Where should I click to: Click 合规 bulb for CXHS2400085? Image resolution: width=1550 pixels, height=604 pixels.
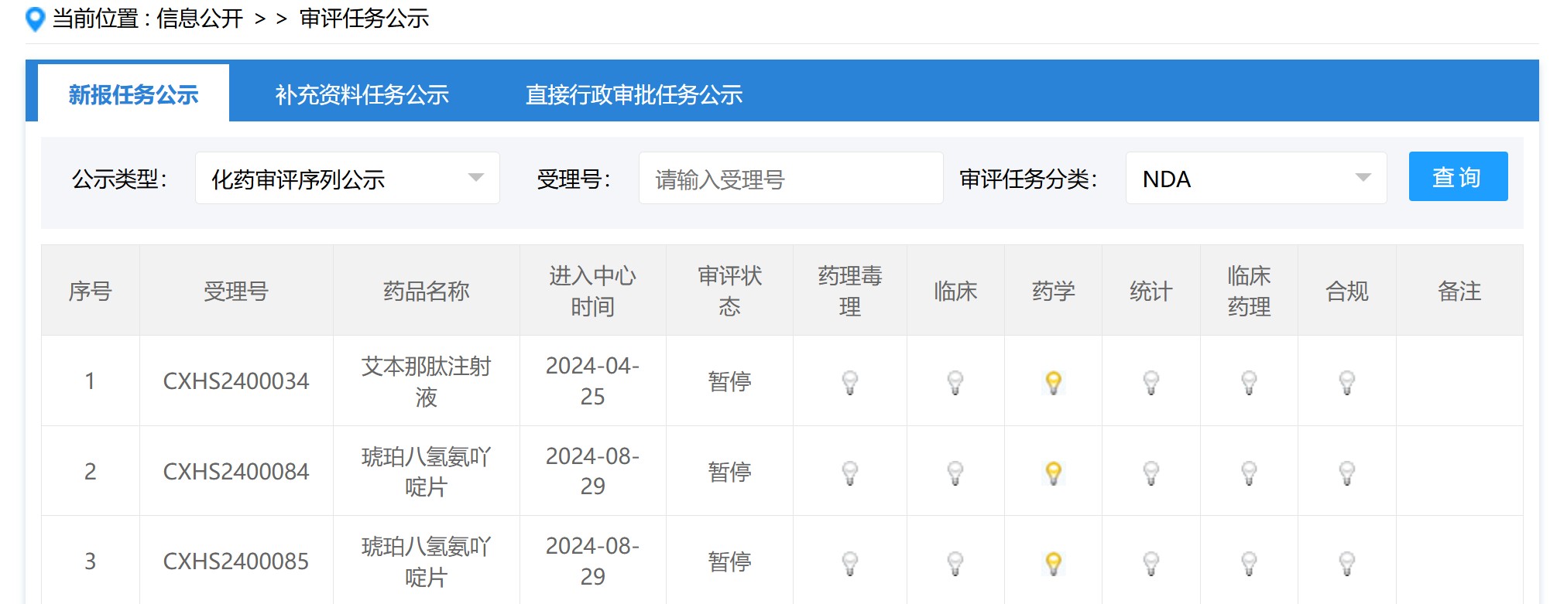point(1347,563)
